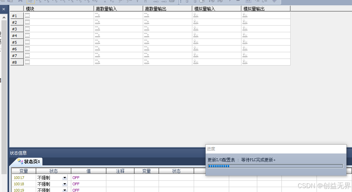This screenshot has height=192, width=352.
Task: Select variable cell 10018
Action: 24,184
